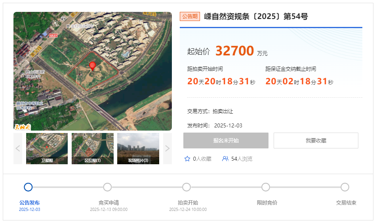The width and height of the screenshot is (377, 224).
Task: Click the 报名未开始 button
Action: click(226, 140)
